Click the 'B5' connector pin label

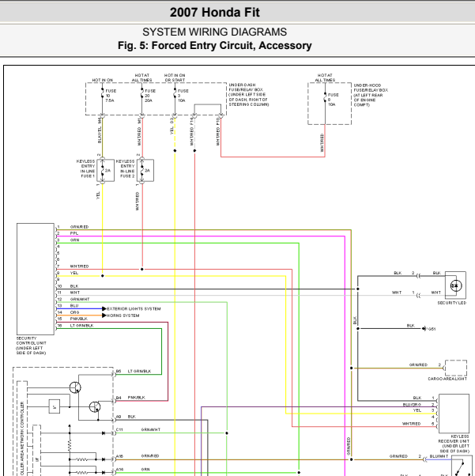pos(119,371)
